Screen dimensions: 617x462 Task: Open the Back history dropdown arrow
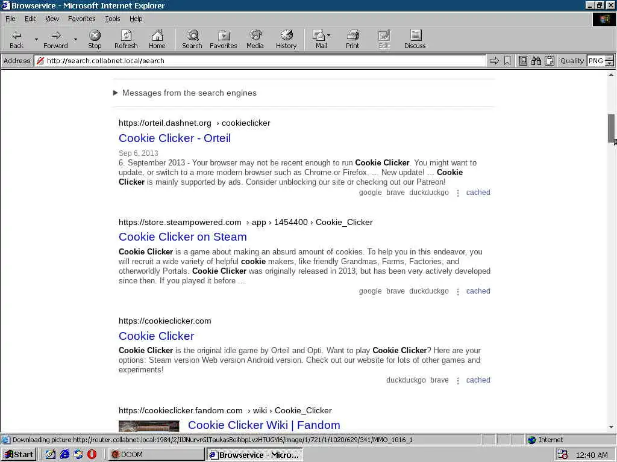(36, 39)
